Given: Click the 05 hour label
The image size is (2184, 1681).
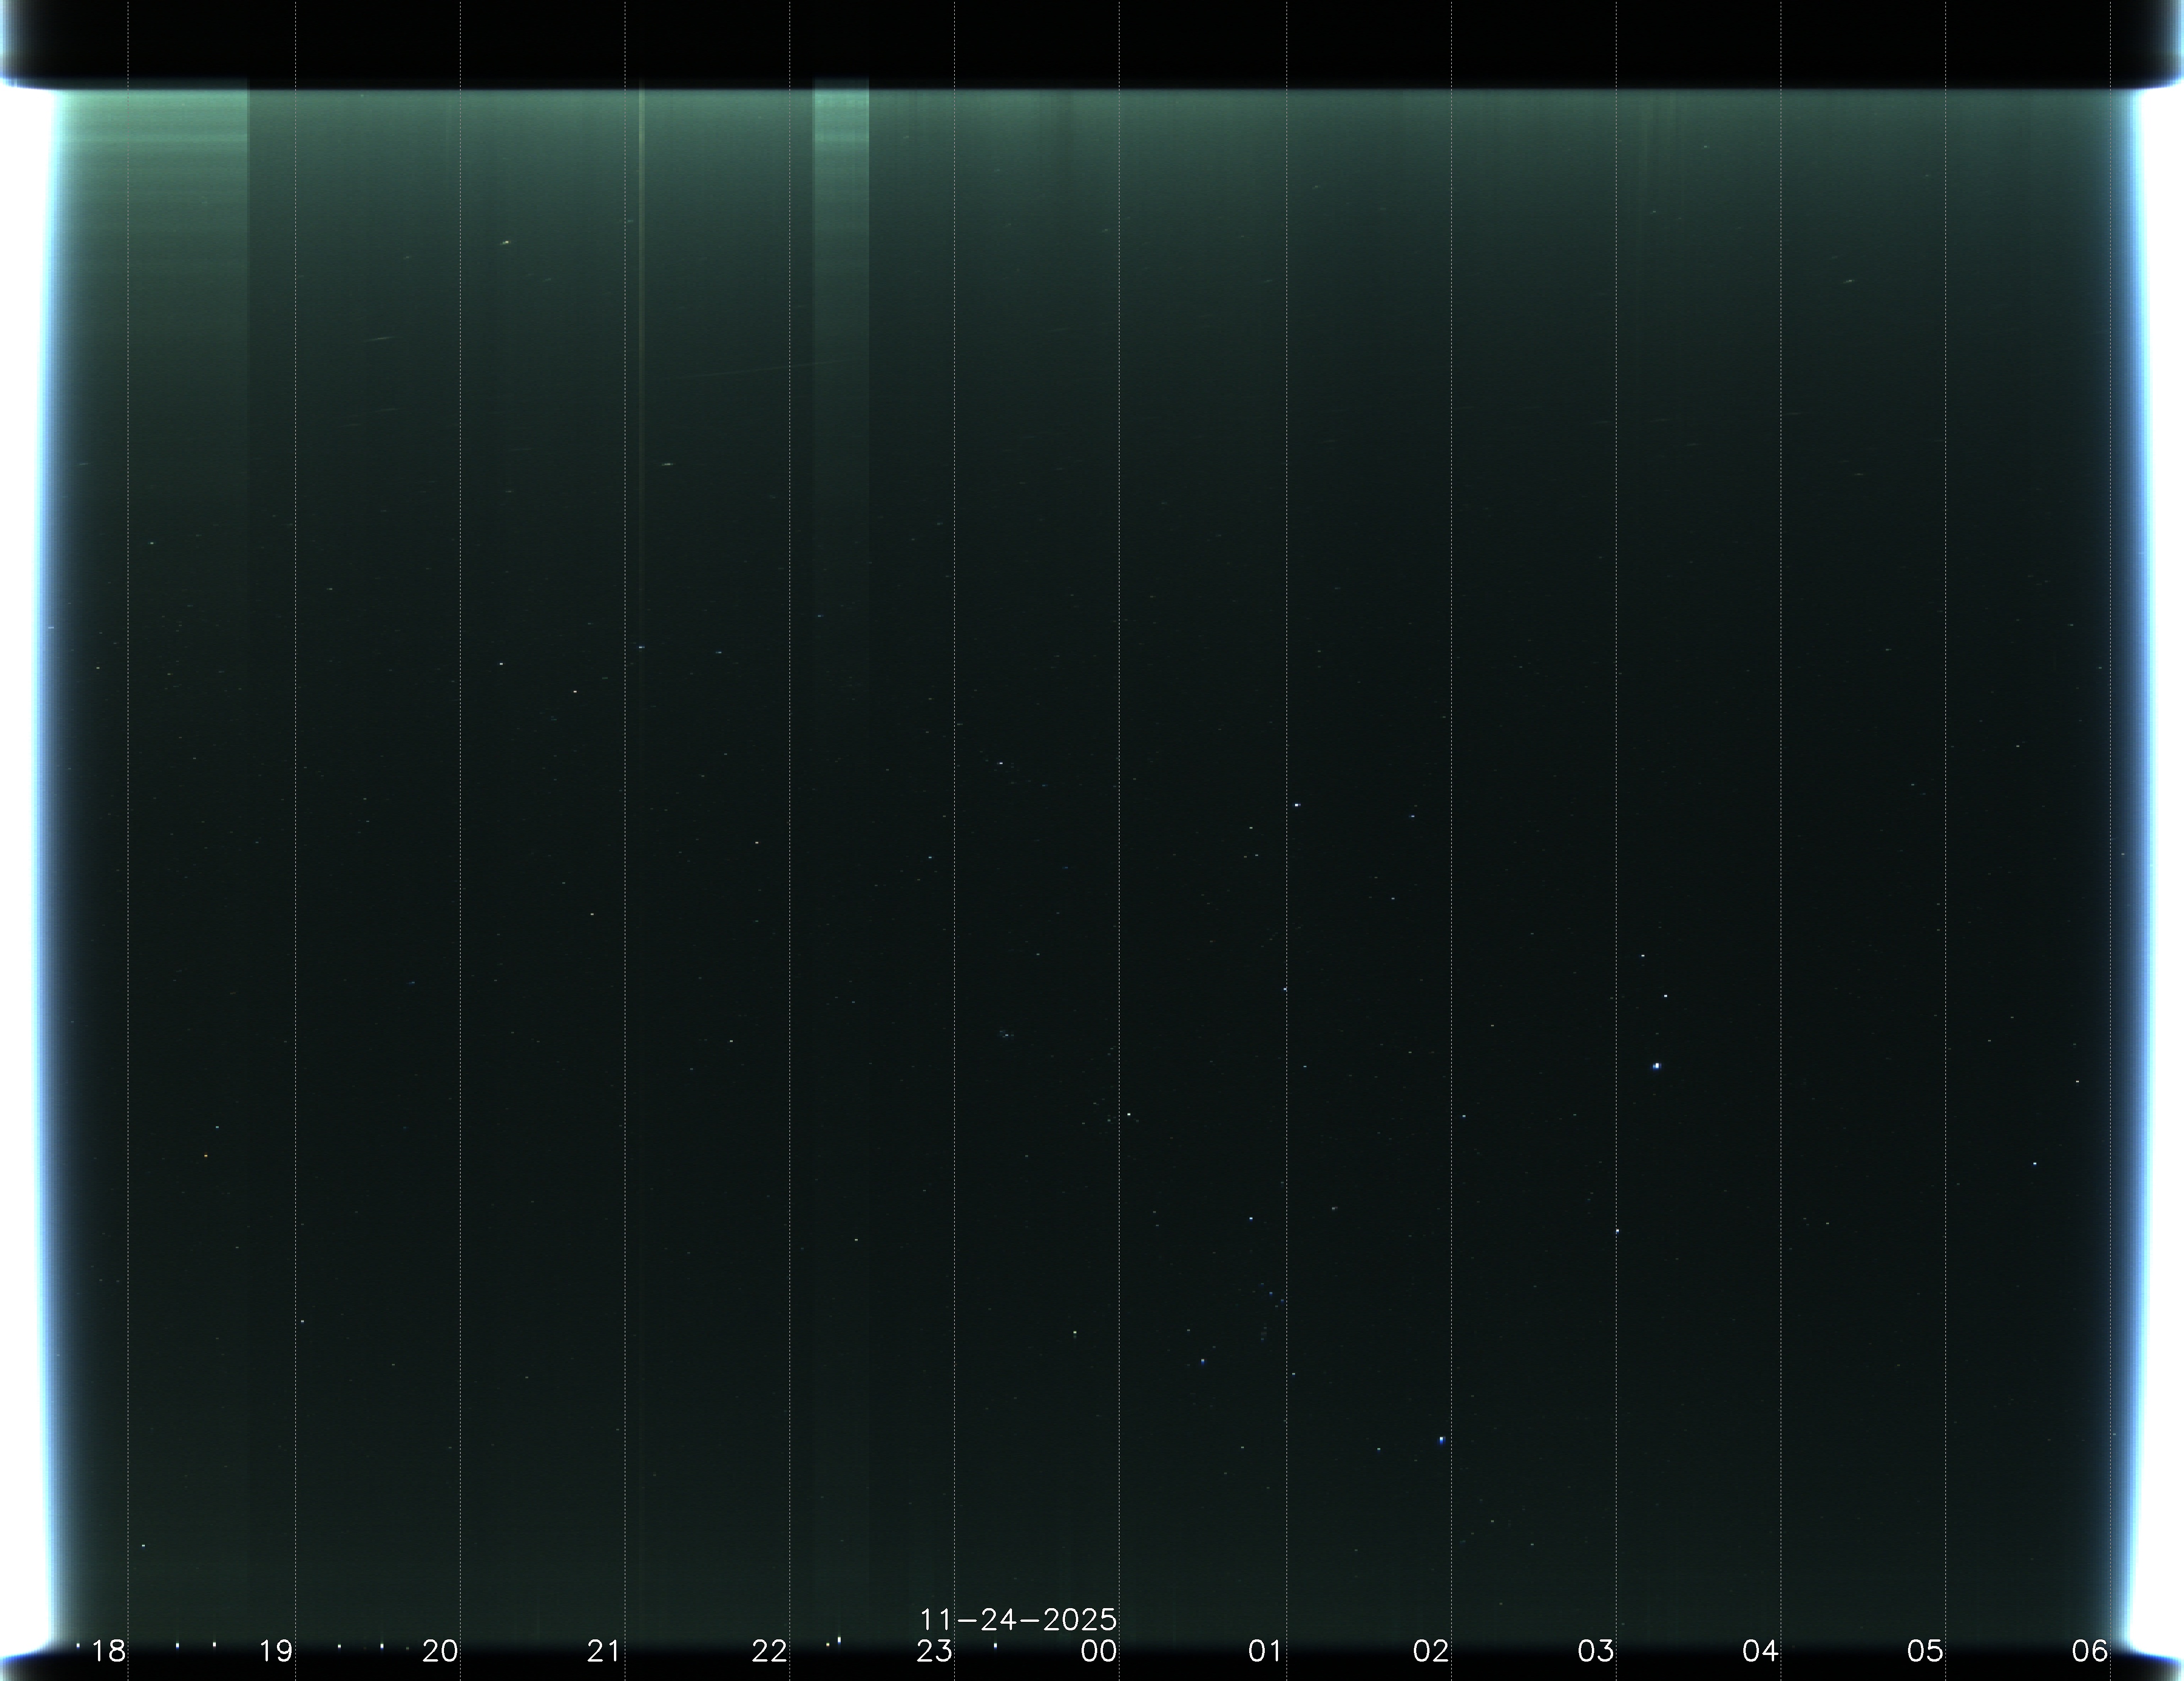Looking at the screenshot, I should pos(1925,1651).
